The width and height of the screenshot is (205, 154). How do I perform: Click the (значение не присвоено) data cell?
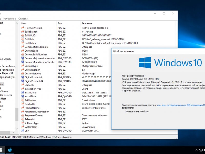[x=95, y=28]
